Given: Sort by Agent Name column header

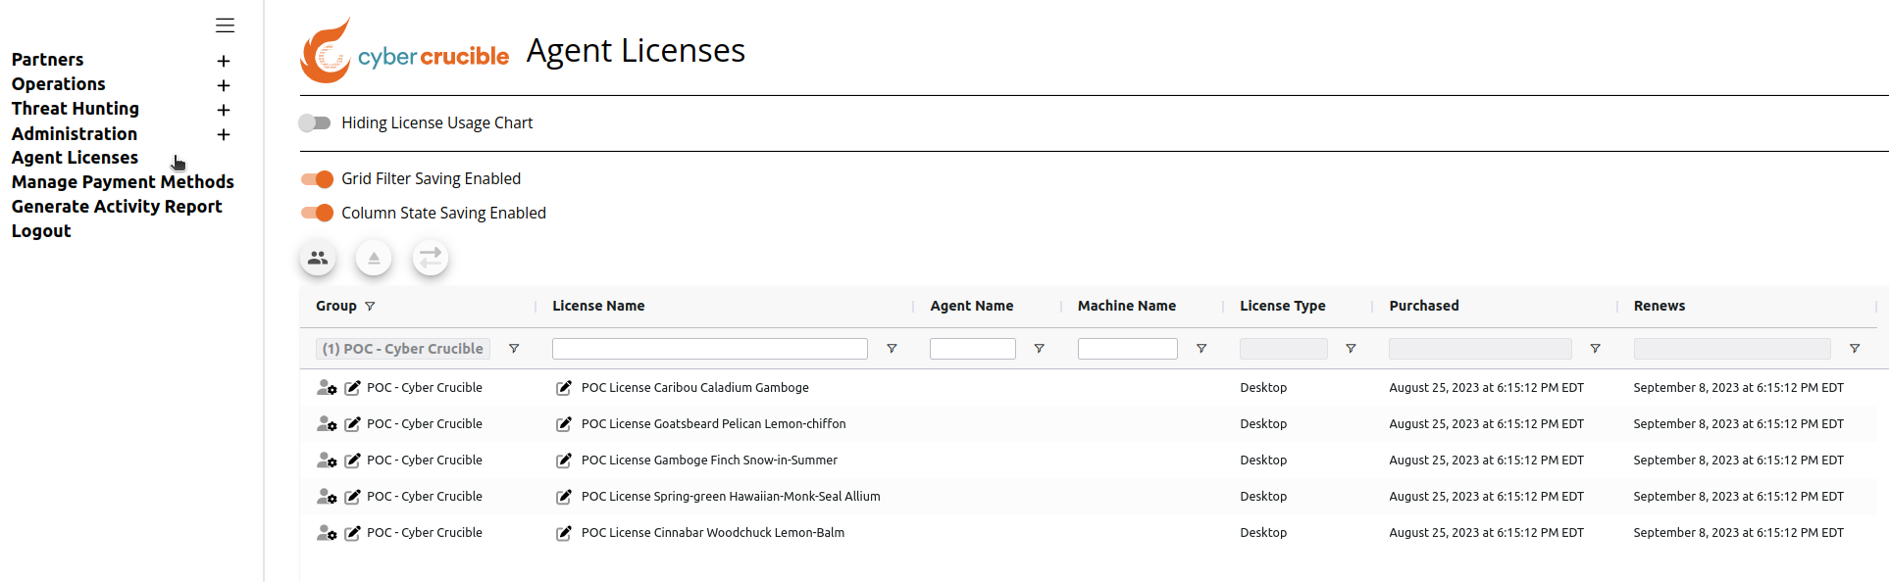Looking at the screenshot, I should [972, 306].
